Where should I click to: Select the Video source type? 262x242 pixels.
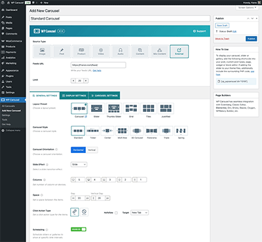[x=101, y=52]
